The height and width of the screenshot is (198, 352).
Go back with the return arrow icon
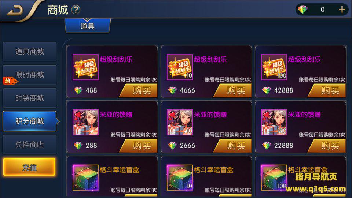pyautogui.click(x=15, y=10)
